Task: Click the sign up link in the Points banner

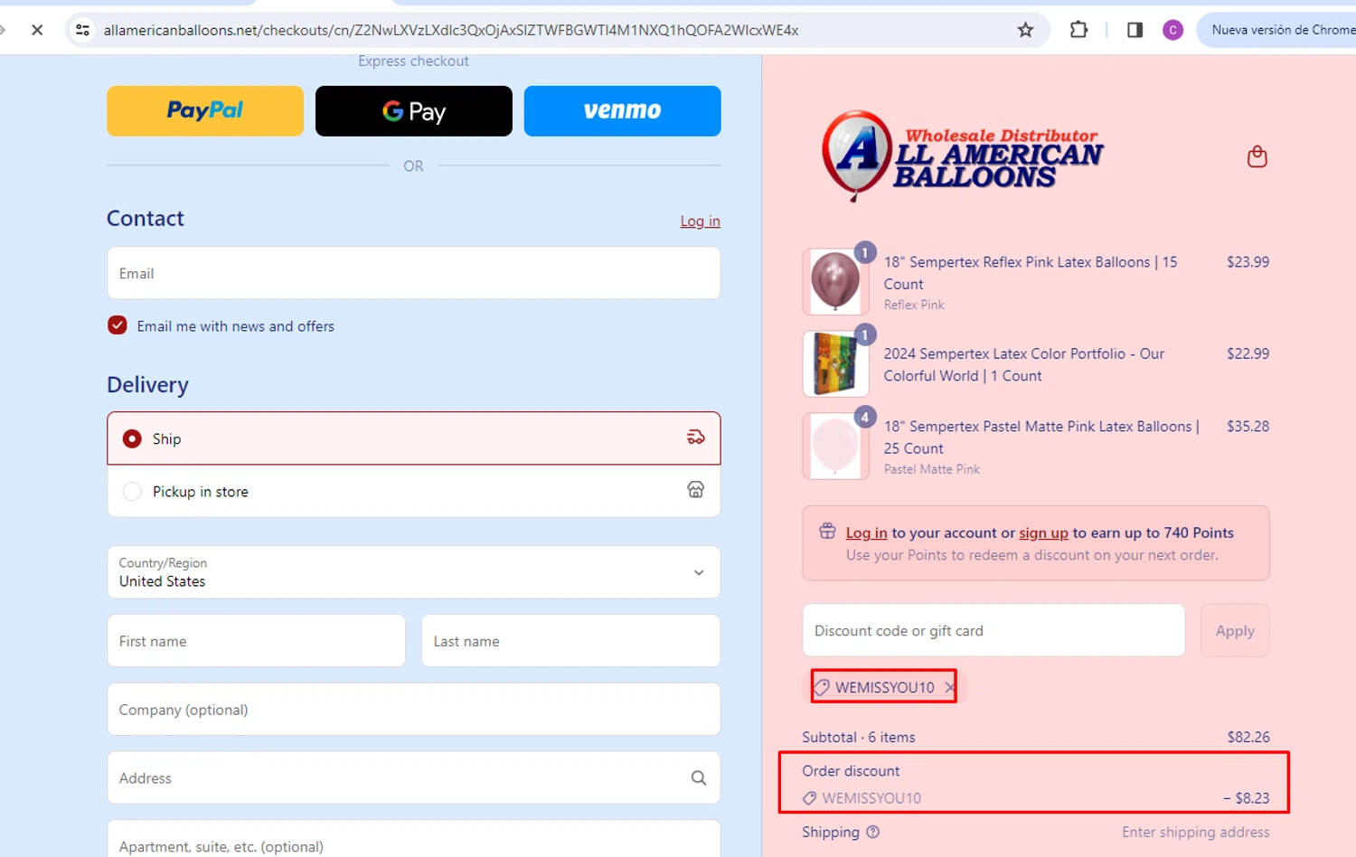Action: pos(1043,532)
